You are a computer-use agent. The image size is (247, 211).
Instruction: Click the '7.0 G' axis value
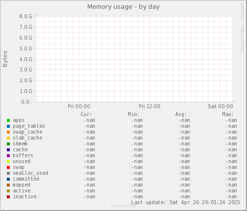click(x=26, y=27)
